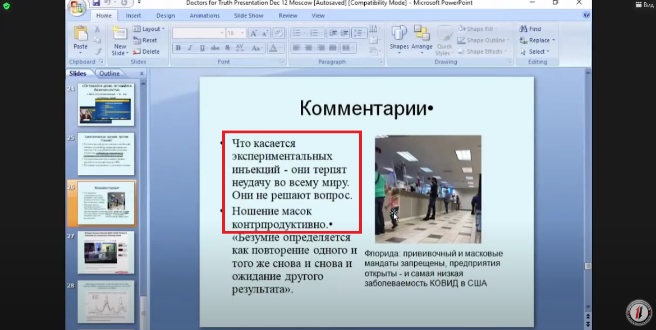
Task: Switch to the Design ribbon tab
Action: (166, 16)
